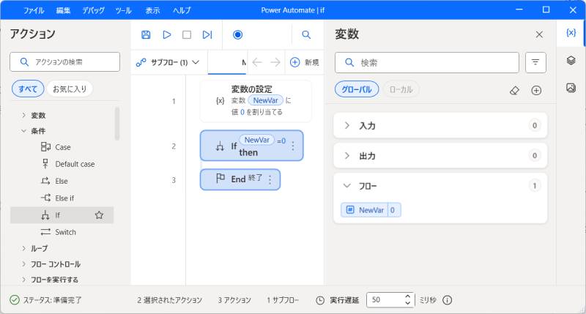Click the Save flow icon
The height and width of the screenshot is (314, 586).
[146, 34]
